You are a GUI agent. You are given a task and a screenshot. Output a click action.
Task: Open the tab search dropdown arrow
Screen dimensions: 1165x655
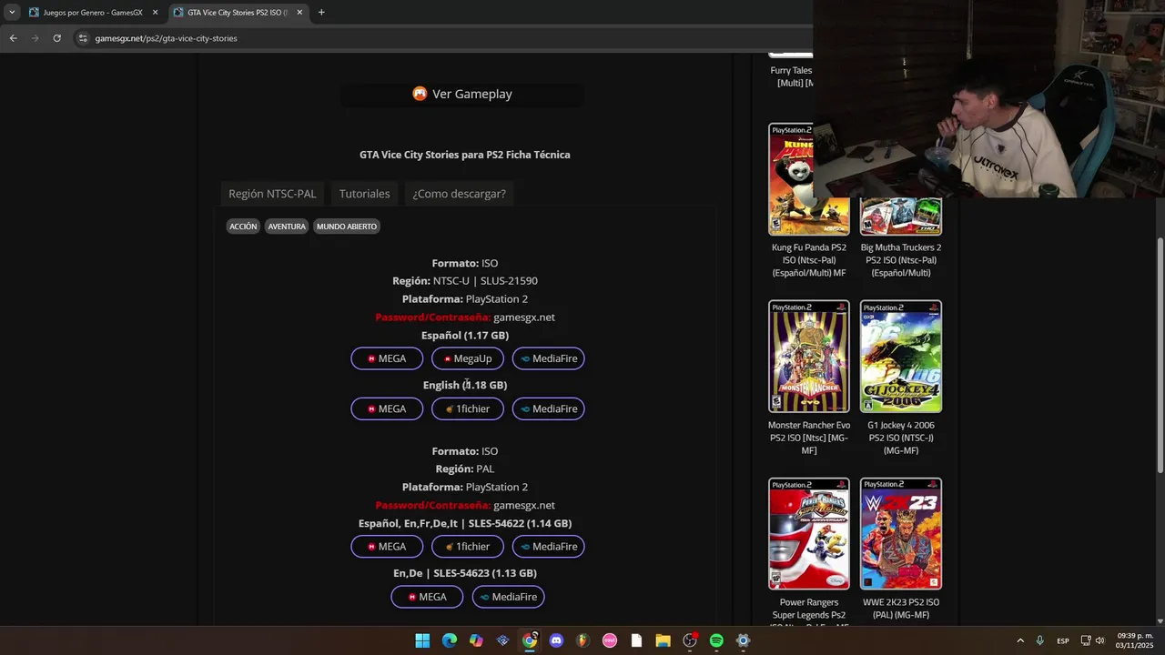pos(12,13)
